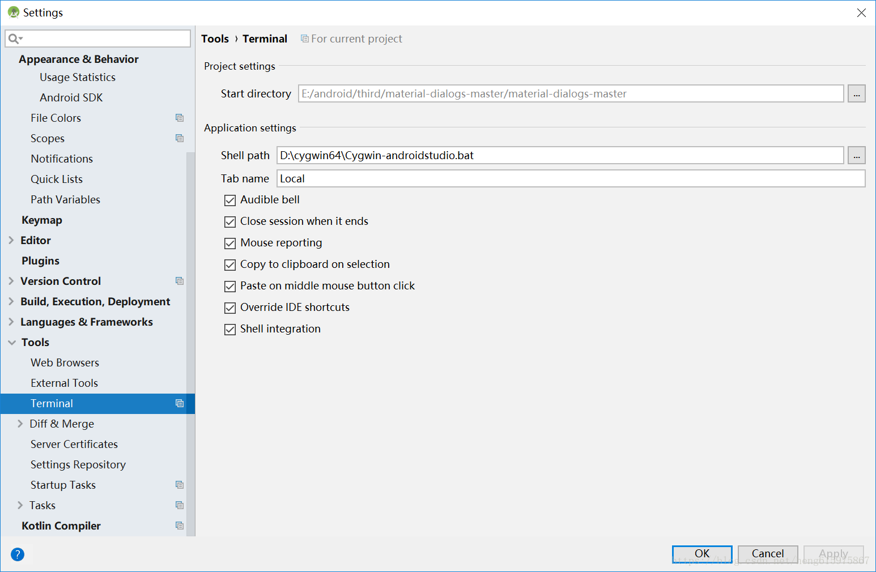
Task: Click OK to confirm settings
Action: click(x=702, y=553)
